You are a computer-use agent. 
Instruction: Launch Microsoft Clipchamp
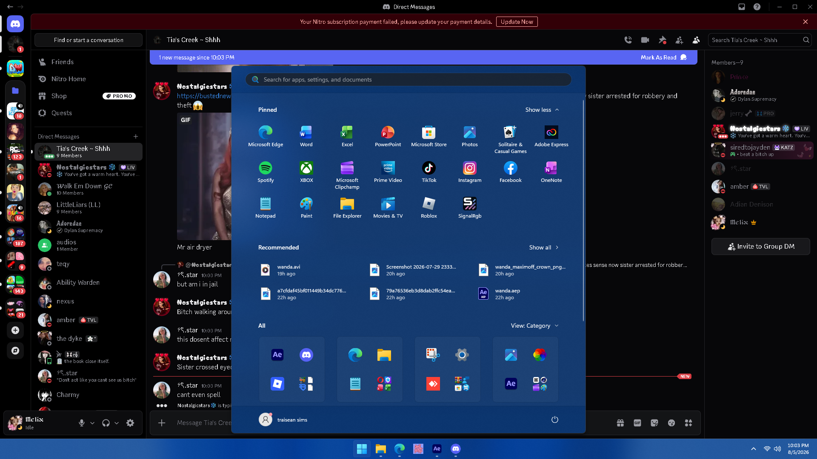click(x=347, y=175)
